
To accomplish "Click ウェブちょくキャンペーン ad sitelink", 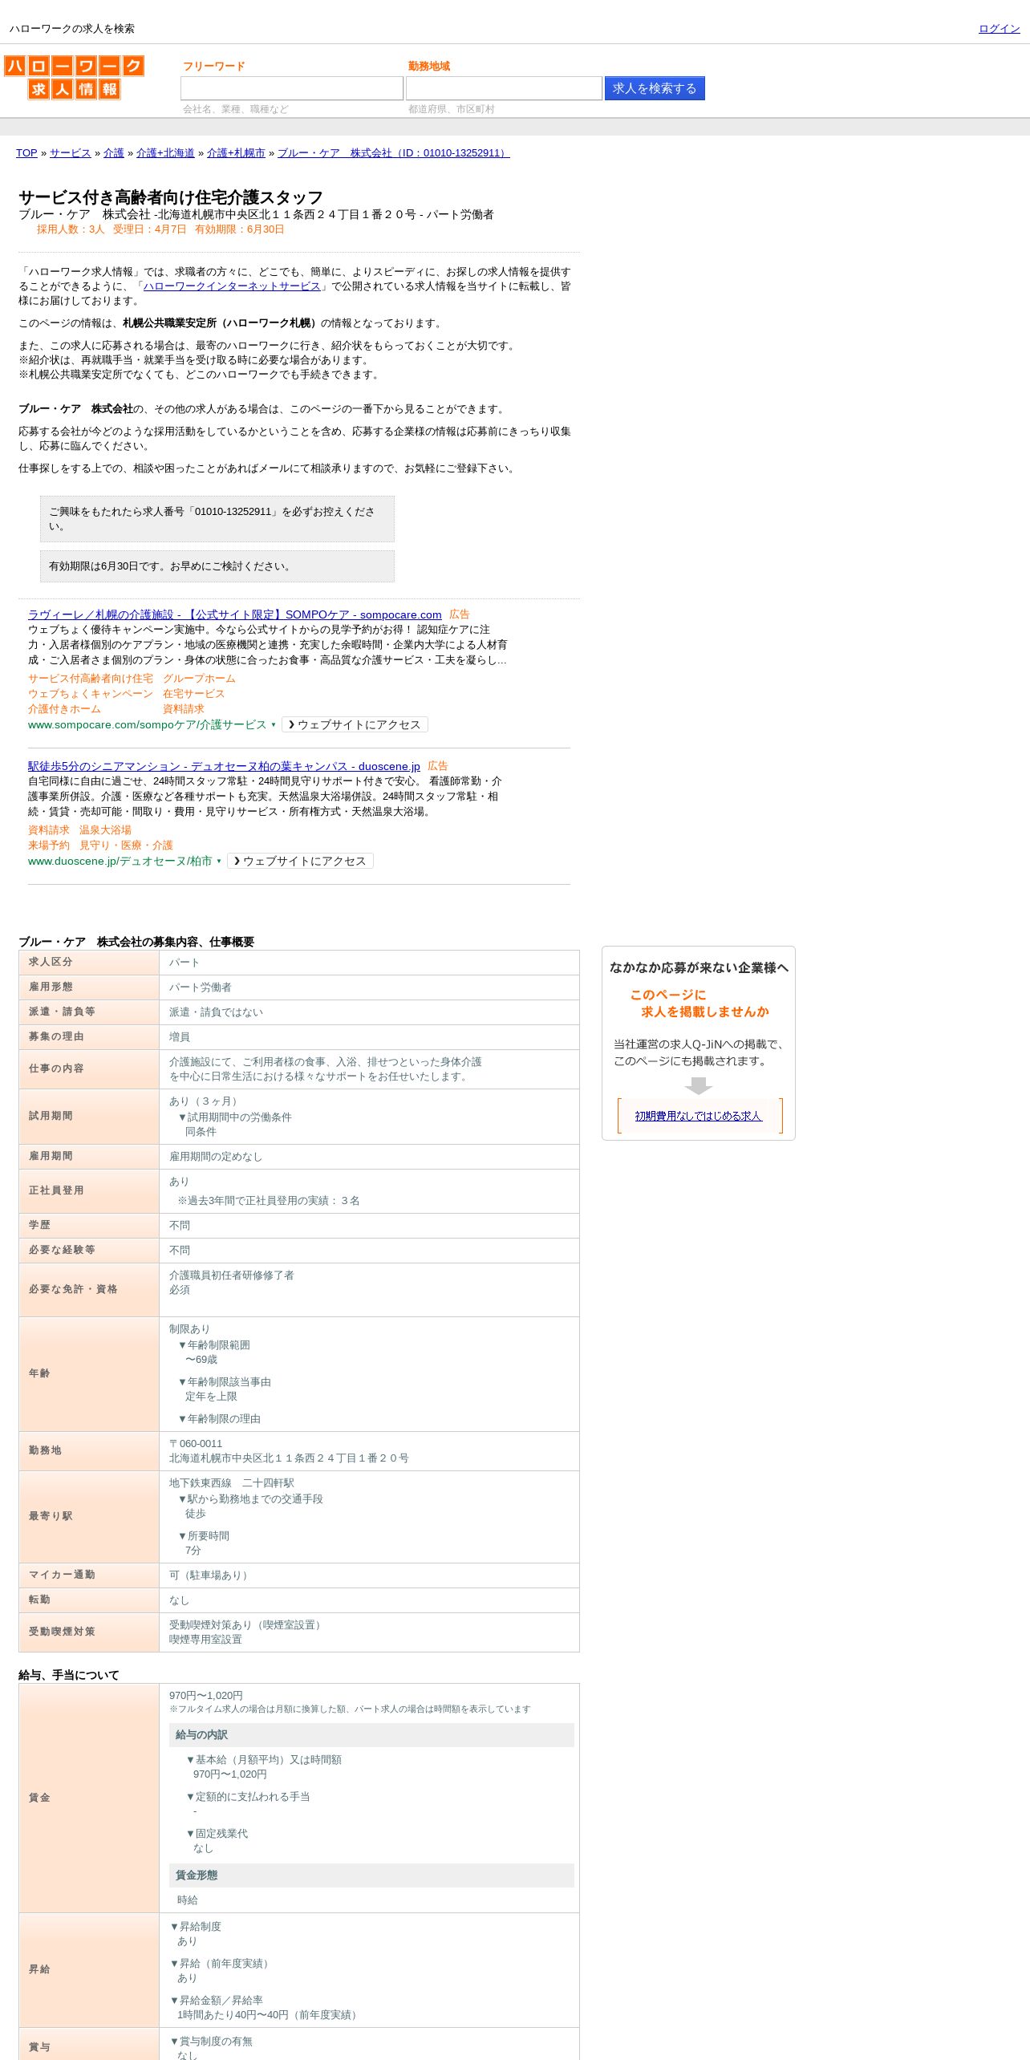I will coord(91,694).
